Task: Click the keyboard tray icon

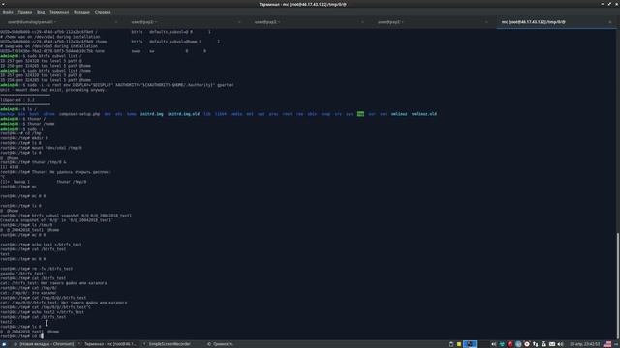Action: pos(552,344)
